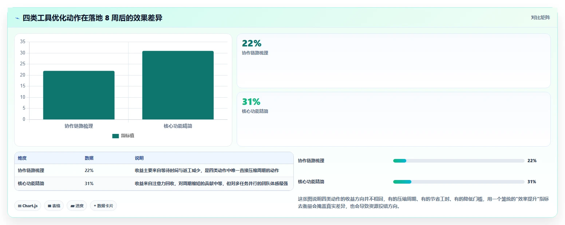Click 协作链路梳理 cell in the table
This screenshot has height=225, width=565.
click(31, 171)
